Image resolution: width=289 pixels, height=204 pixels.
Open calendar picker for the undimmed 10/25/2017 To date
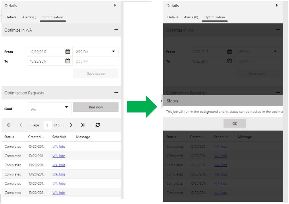click(x=68, y=61)
